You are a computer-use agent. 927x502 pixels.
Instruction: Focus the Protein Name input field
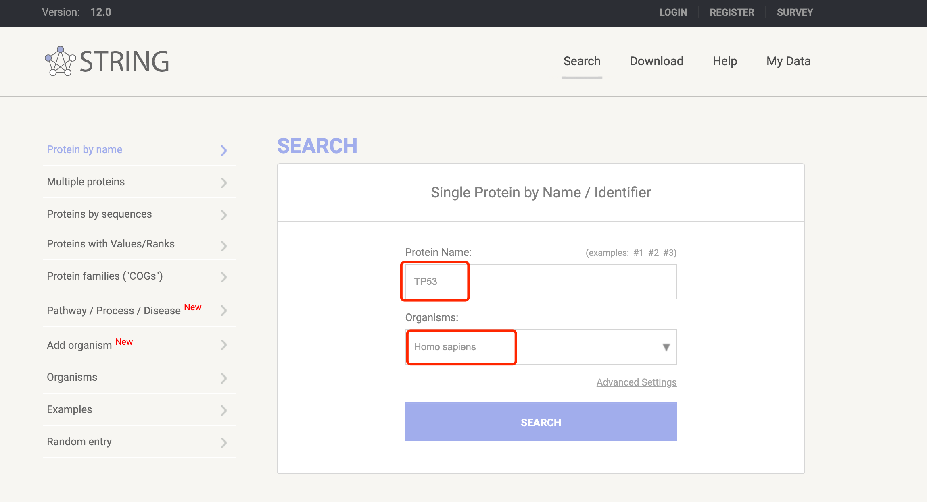(x=541, y=282)
